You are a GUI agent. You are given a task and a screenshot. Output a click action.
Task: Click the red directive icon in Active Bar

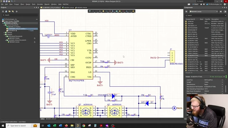[123, 11]
